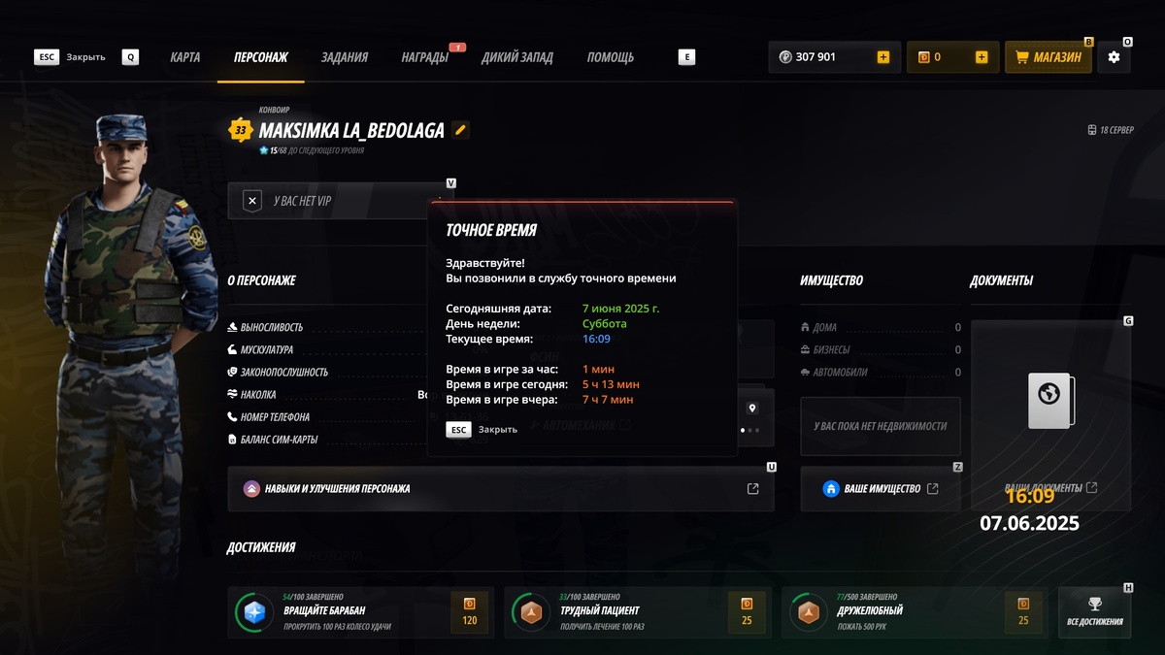Click the level 33 badge
The height and width of the screenshot is (655, 1165).
[240, 130]
